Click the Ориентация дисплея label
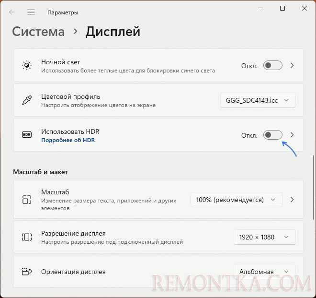Screen dimensions: 316x298 tap(73, 272)
